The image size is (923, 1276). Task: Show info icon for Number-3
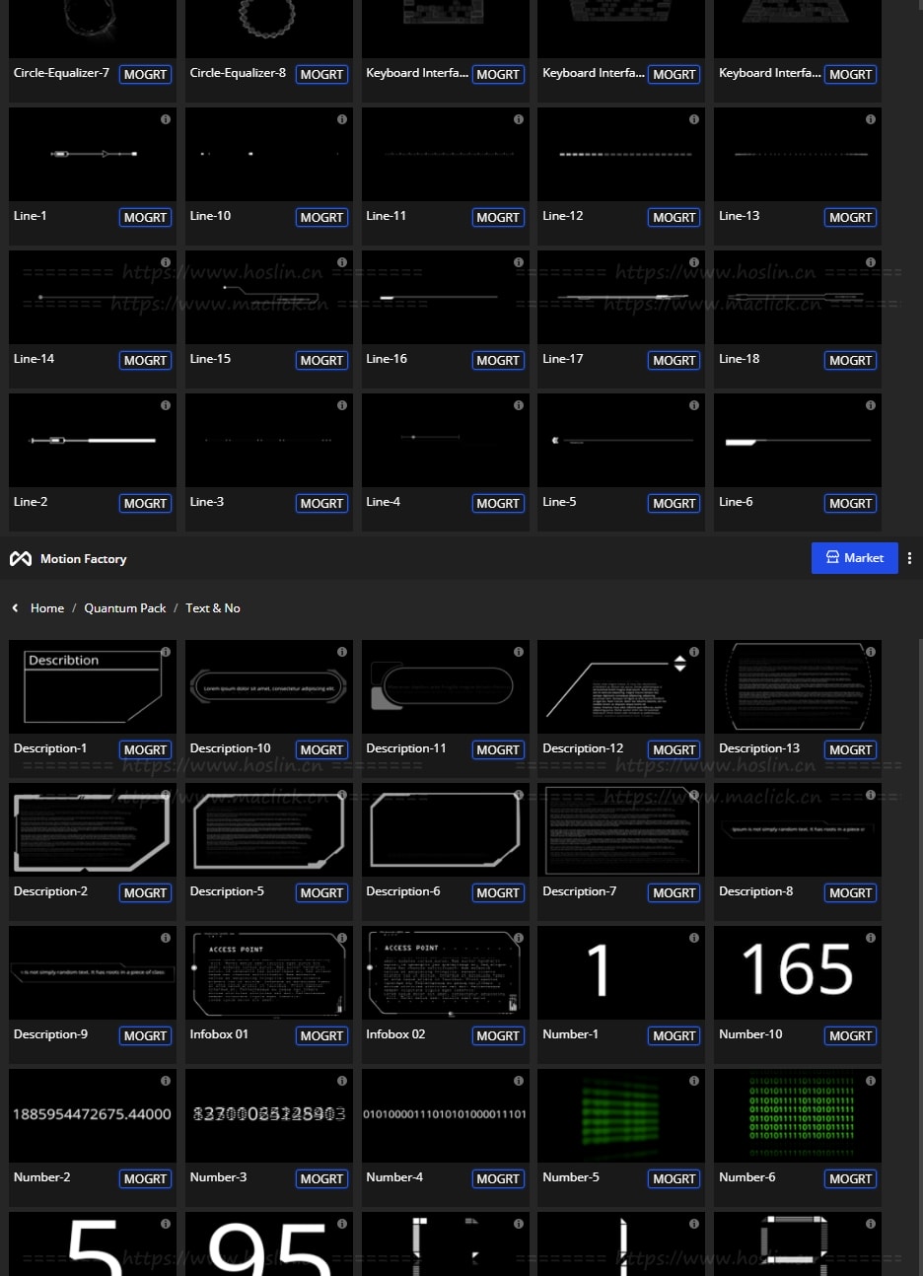342,1081
